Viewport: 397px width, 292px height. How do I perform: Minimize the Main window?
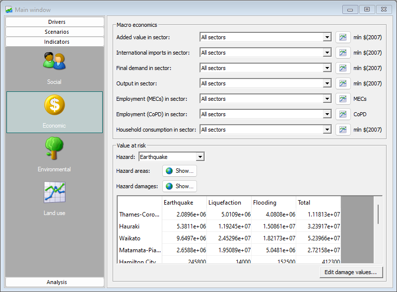(x=350, y=9)
